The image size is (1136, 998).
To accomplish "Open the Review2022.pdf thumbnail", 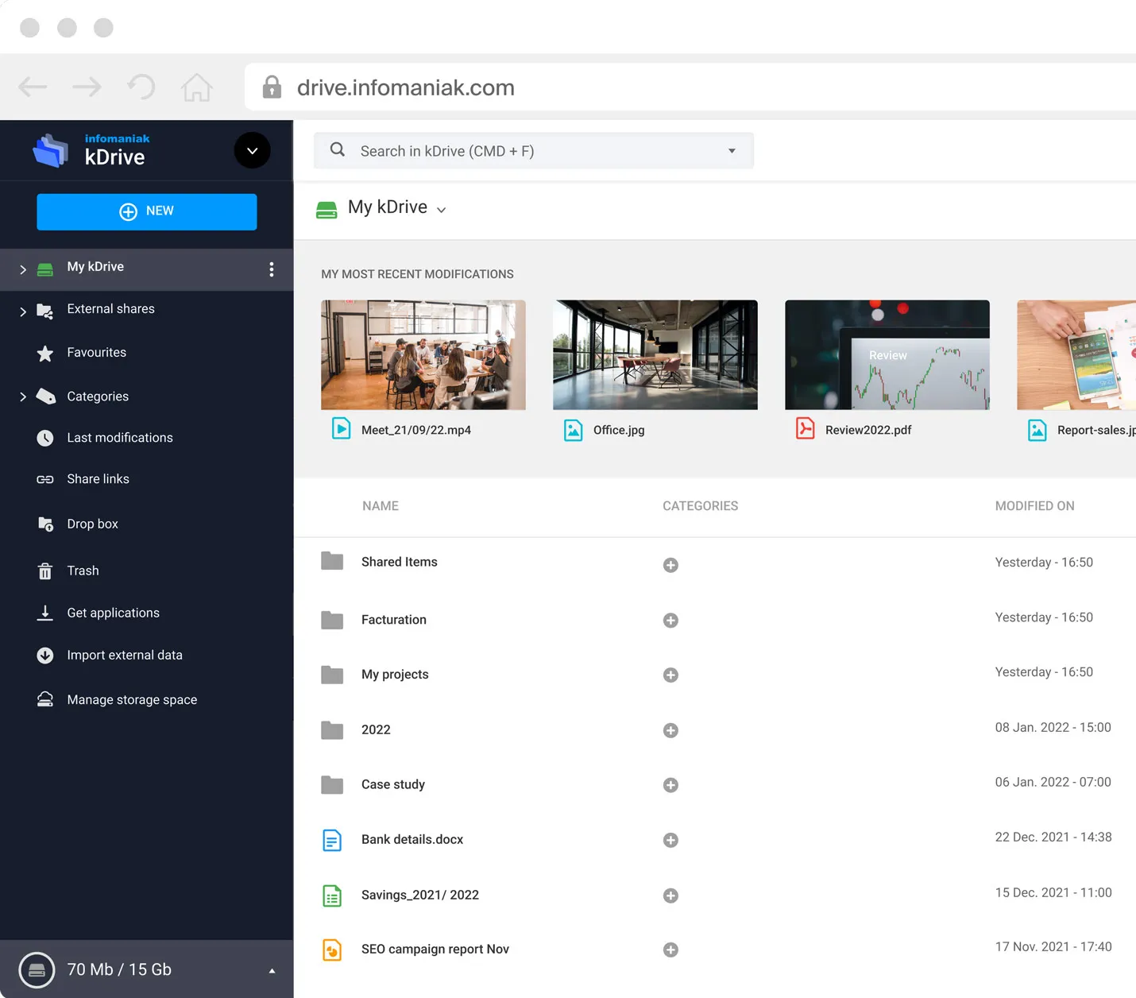I will pyautogui.click(x=887, y=355).
